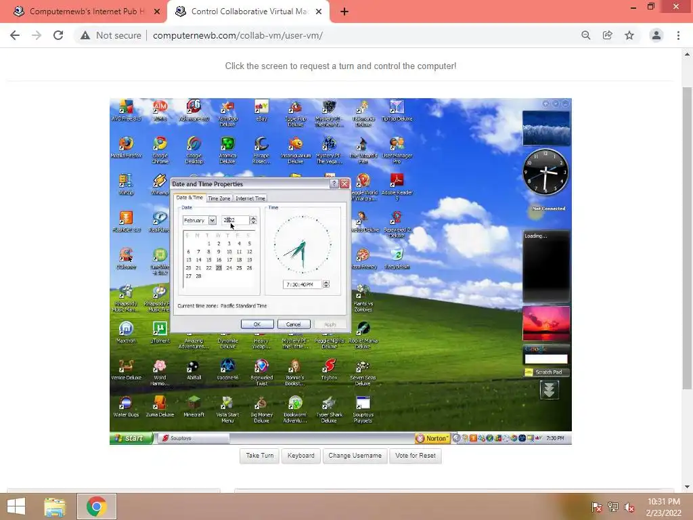Open the Toybox desktop icon

pyautogui.click(x=330, y=370)
